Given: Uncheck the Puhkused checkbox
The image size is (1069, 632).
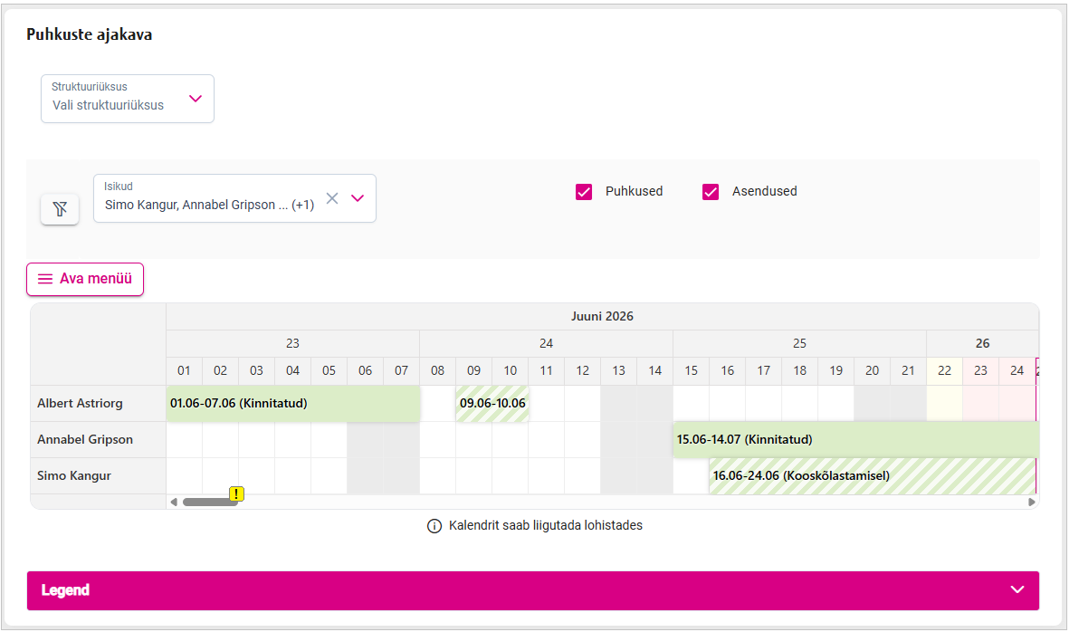Looking at the screenshot, I should (584, 192).
